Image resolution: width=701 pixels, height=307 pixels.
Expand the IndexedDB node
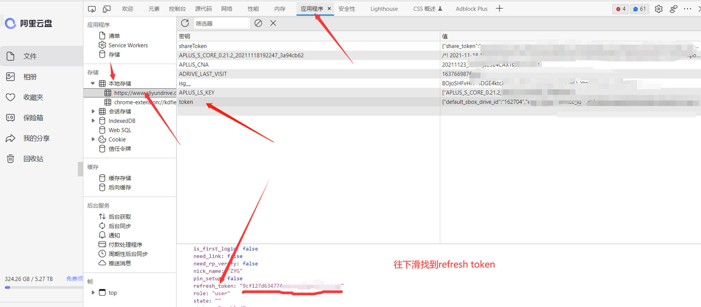pos(93,121)
